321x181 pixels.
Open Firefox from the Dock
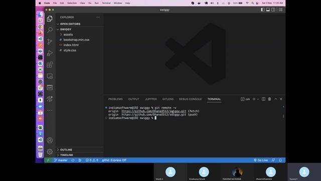(x=40, y=33)
